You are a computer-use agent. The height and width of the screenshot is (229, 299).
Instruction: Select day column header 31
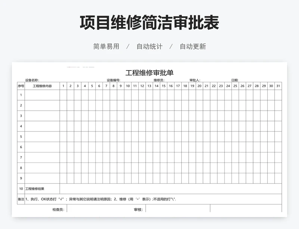278,86
